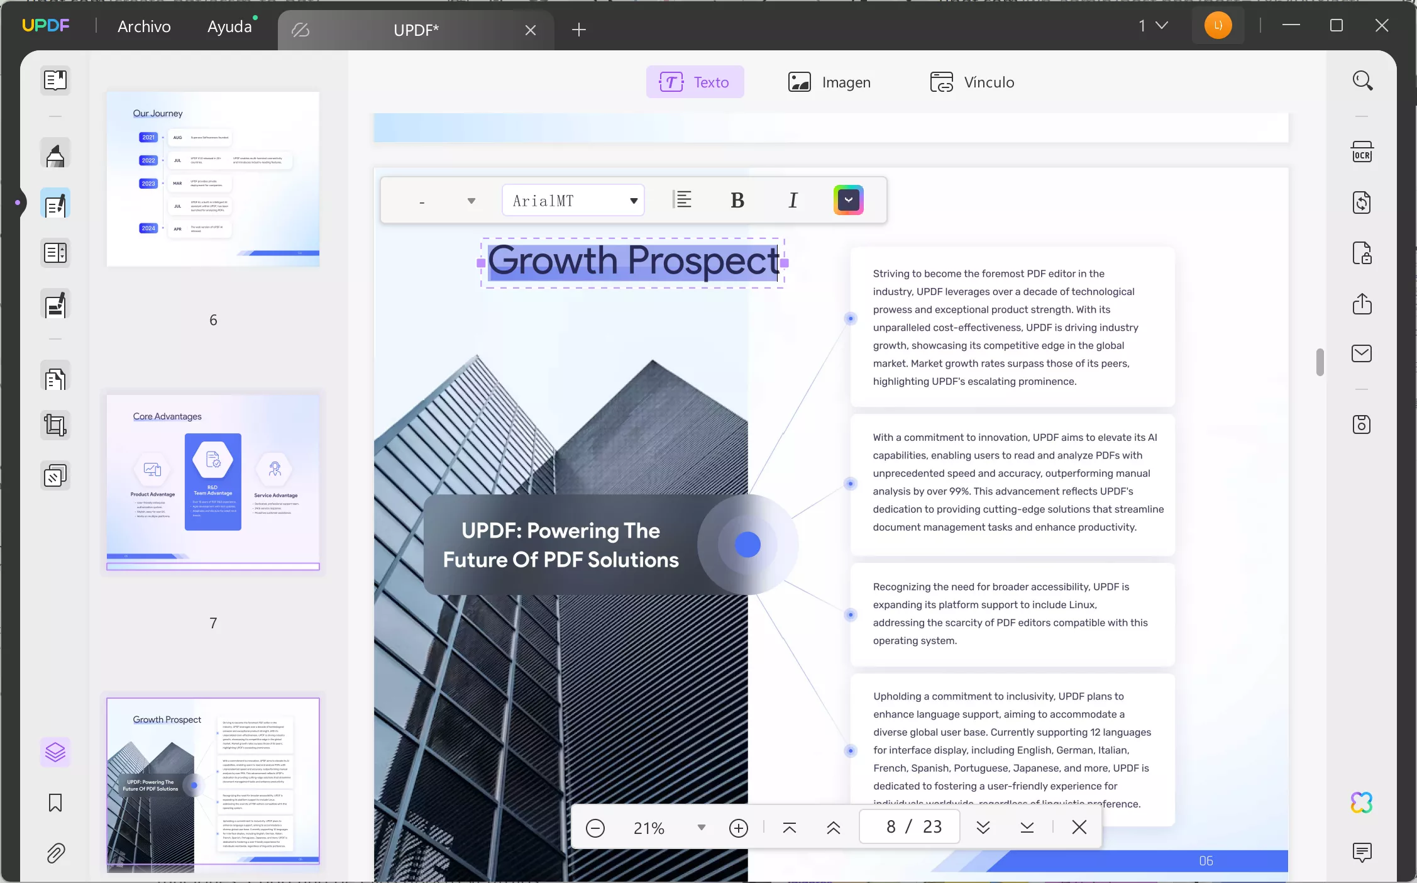Select the Imagen editing mode
The width and height of the screenshot is (1417, 883).
(829, 82)
